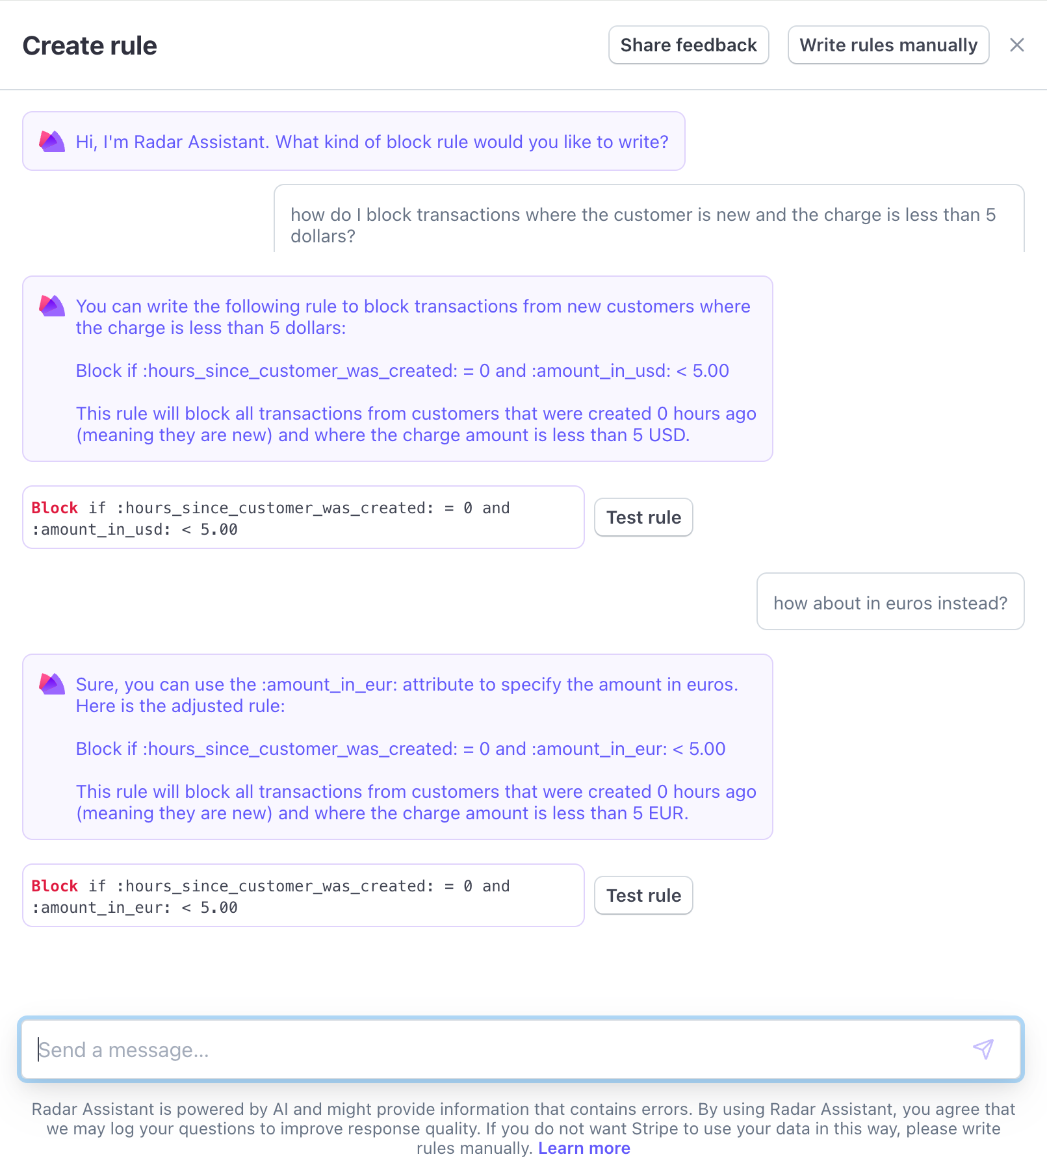Click the 'how about in euros instead?' message

(x=890, y=602)
